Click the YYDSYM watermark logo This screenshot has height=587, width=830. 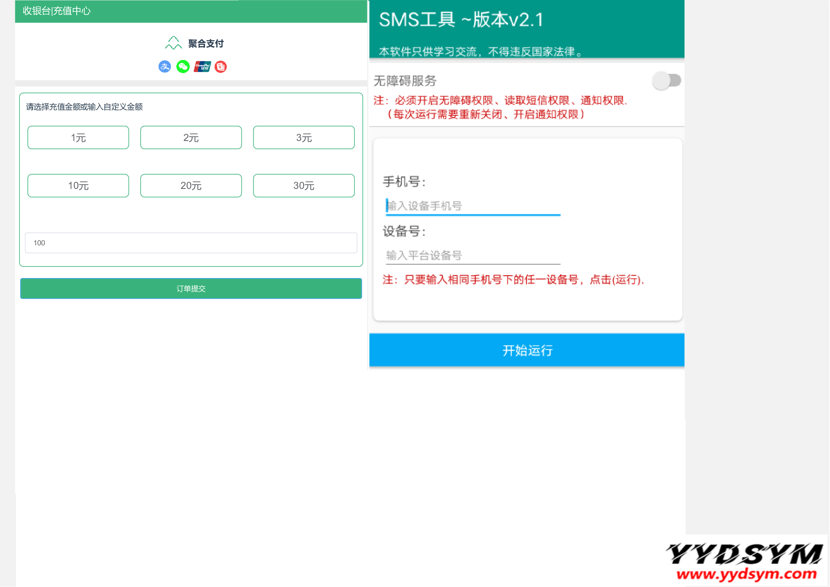[744, 553]
